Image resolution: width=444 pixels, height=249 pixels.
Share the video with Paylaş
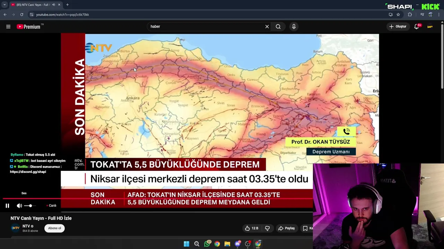coord(287,228)
